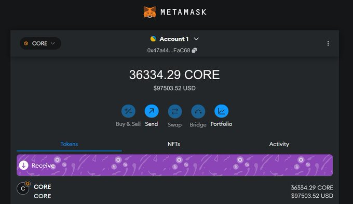This screenshot has width=353, height=204.
Task: Click CORE network logo in selector
Action: (x=26, y=43)
